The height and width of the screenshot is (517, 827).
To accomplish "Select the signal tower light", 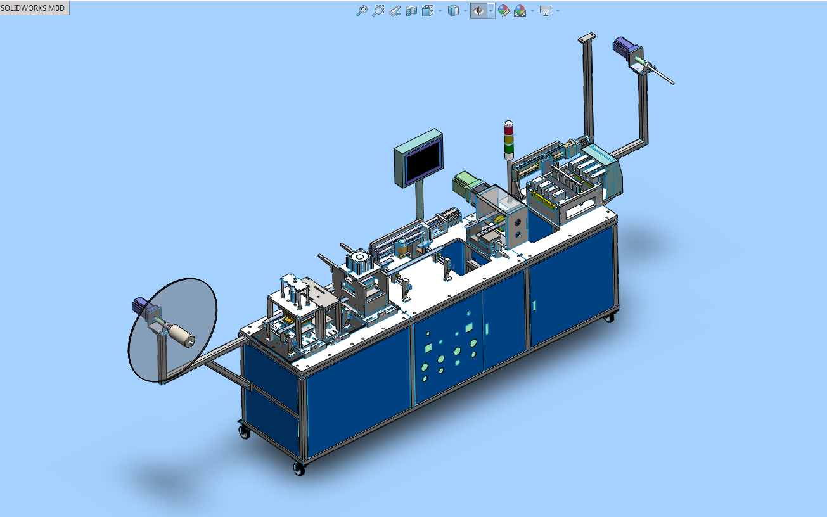I will tap(509, 139).
